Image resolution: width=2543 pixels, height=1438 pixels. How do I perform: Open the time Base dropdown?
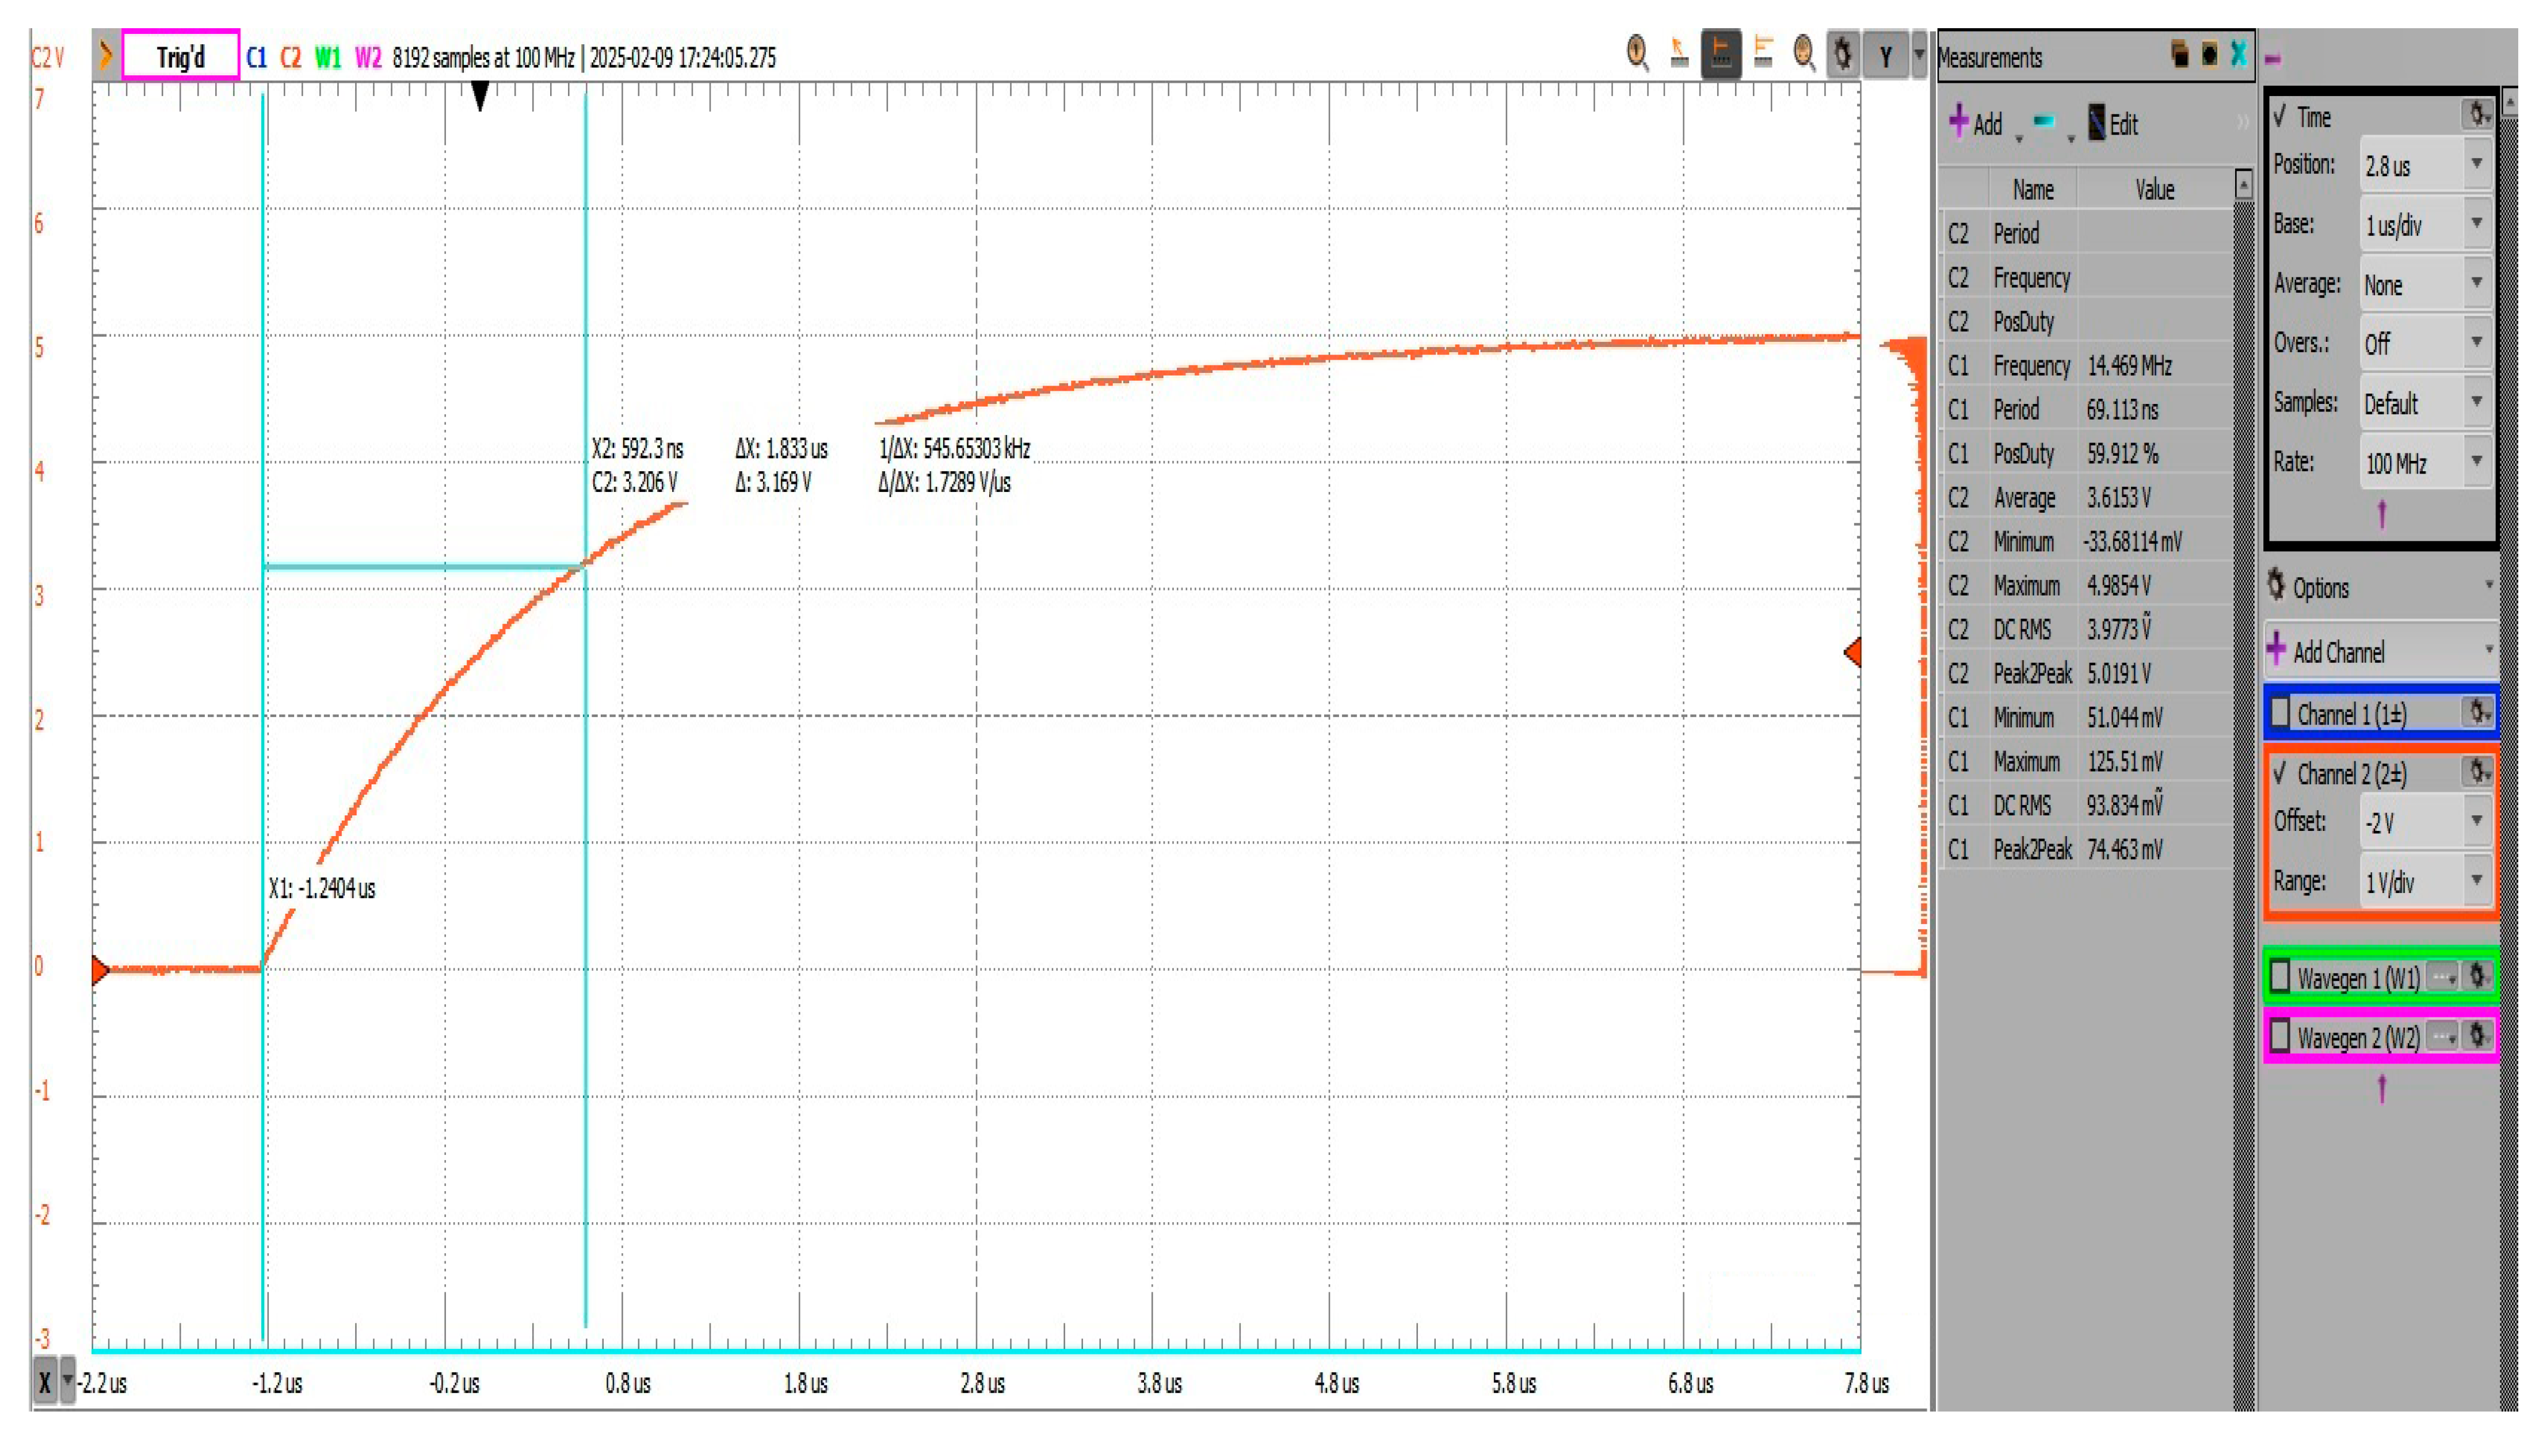tap(2476, 224)
